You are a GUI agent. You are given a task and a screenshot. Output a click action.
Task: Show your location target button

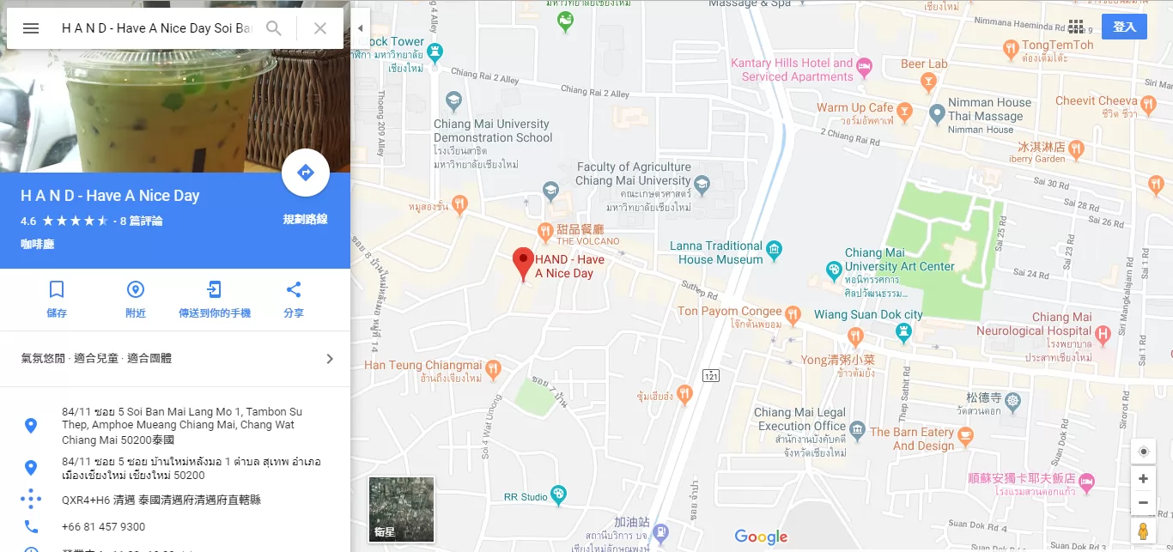coord(1143,452)
